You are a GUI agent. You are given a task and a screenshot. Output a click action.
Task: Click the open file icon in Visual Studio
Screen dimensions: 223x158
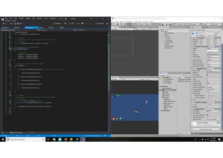15,24
